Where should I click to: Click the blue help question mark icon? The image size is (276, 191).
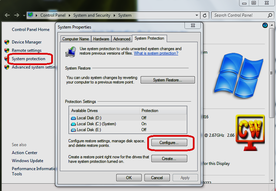tap(265, 25)
